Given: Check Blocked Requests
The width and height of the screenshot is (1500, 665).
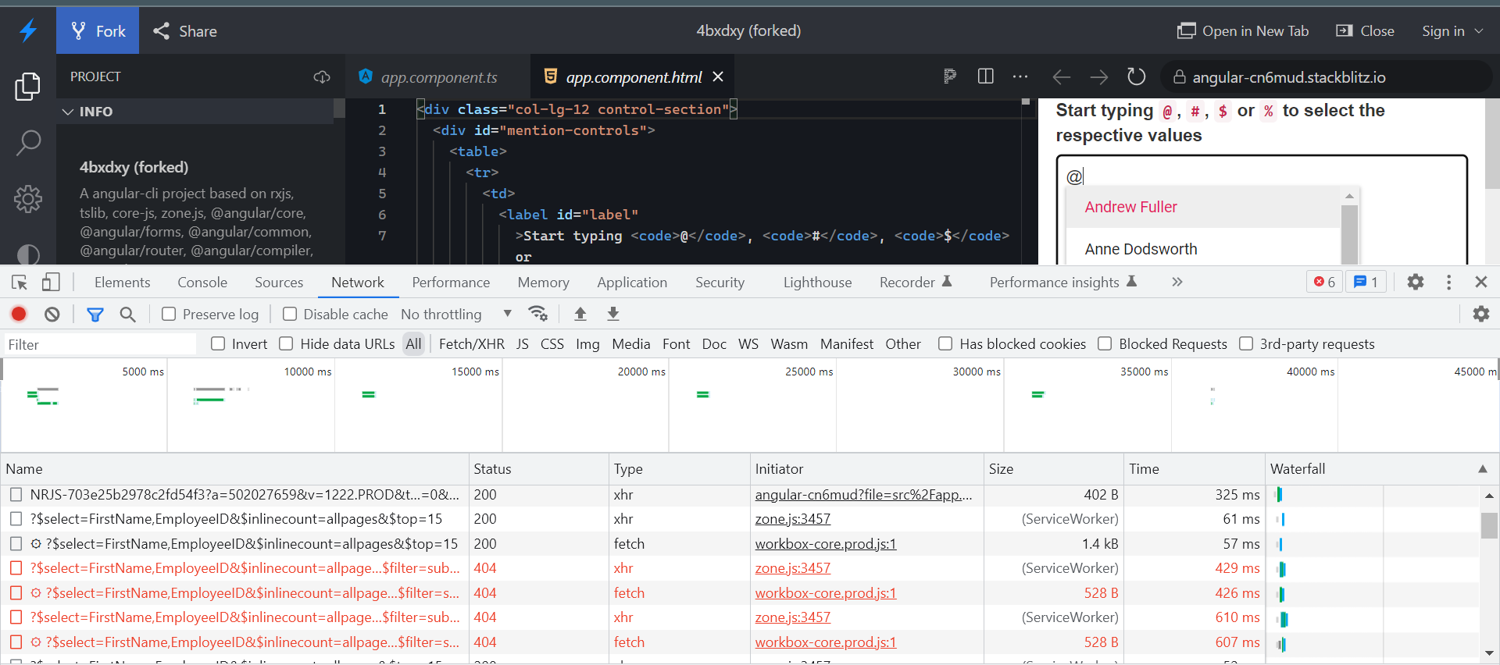Looking at the screenshot, I should pyautogui.click(x=1105, y=343).
